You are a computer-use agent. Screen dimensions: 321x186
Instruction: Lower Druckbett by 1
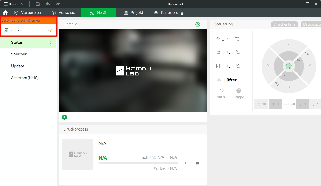click(302, 104)
